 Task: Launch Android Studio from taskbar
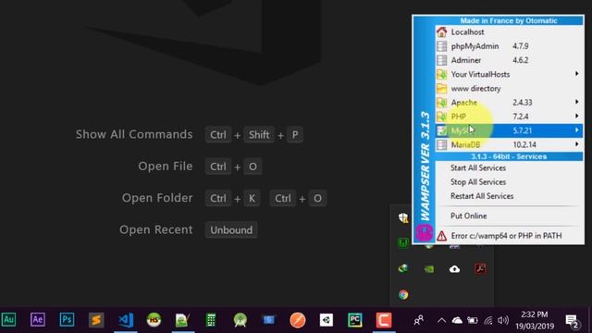tap(240, 320)
